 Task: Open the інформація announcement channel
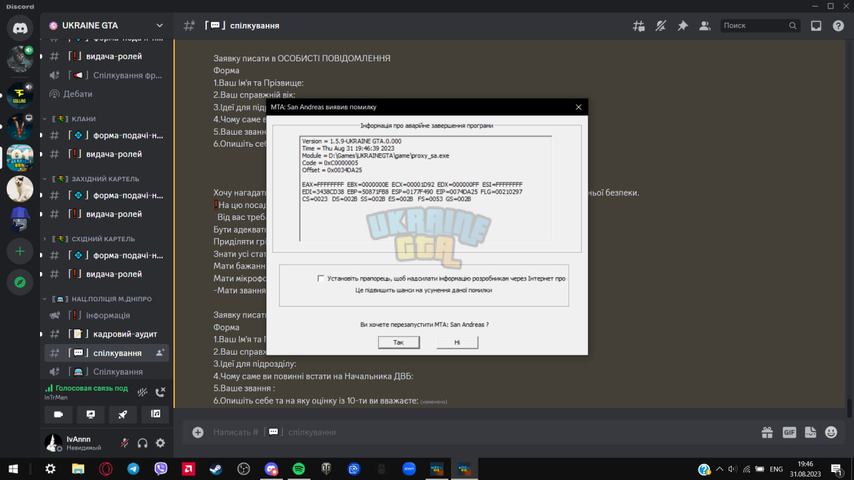pos(107,315)
